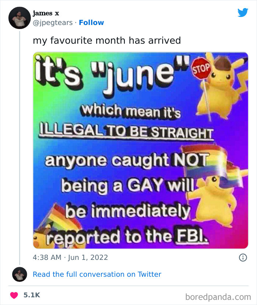This screenshot has width=257, height=305.
Task: Open 'Read the full conversation on Twitter'
Action: tap(97, 274)
